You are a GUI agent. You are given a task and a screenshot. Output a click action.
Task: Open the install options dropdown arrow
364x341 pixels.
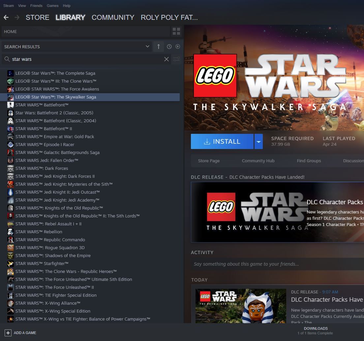pyautogui.click(x=258, y=141)
